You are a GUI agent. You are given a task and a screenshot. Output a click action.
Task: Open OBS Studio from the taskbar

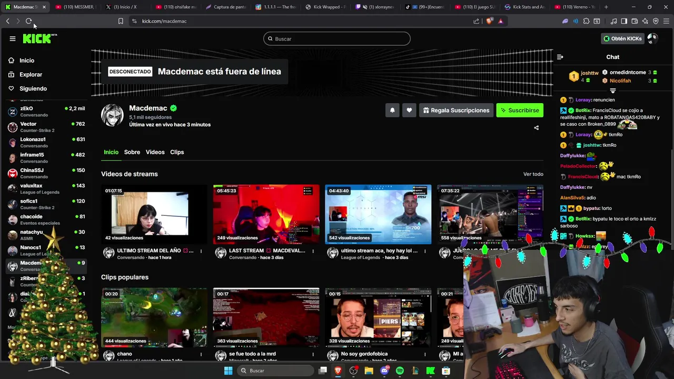coord(353,371)
